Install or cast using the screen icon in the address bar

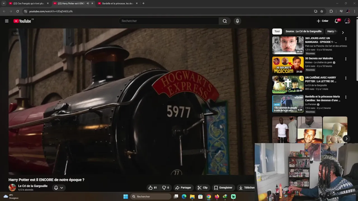[315, 11]
